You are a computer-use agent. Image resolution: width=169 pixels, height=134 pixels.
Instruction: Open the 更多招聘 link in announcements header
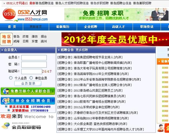point(82,50)
